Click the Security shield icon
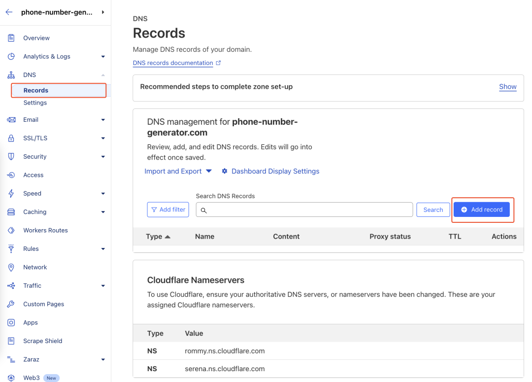The width and height of the screenshot is (532, 382). (x=11, y=157)
